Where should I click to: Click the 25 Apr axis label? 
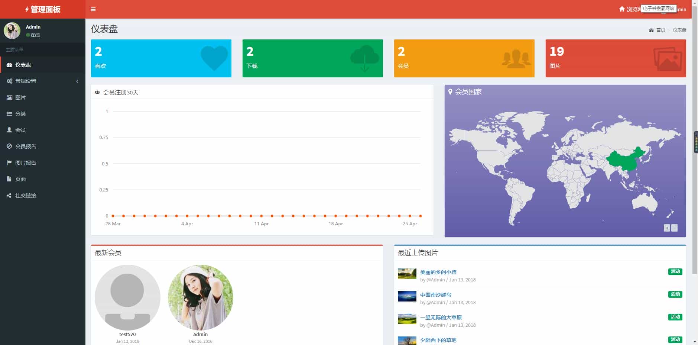point(410,224)
